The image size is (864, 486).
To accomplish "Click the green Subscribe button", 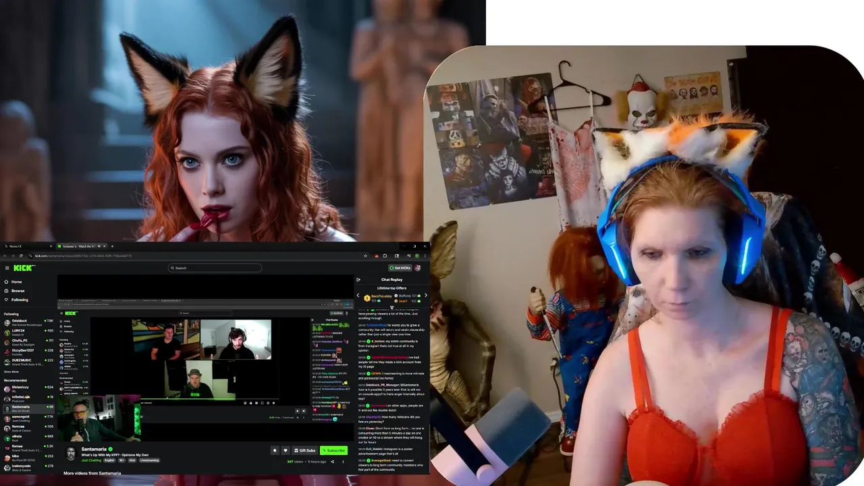I will pyautogui.click(x=333, y=450).
